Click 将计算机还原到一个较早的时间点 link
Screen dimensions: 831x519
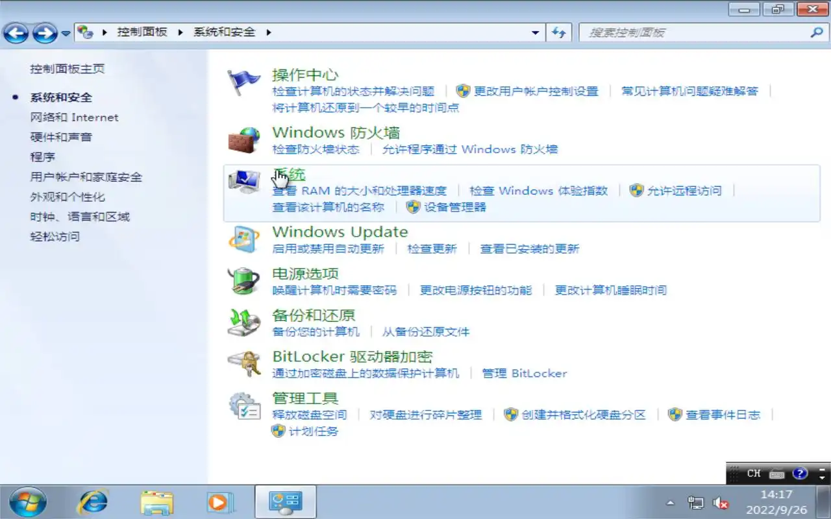[366, 108]
